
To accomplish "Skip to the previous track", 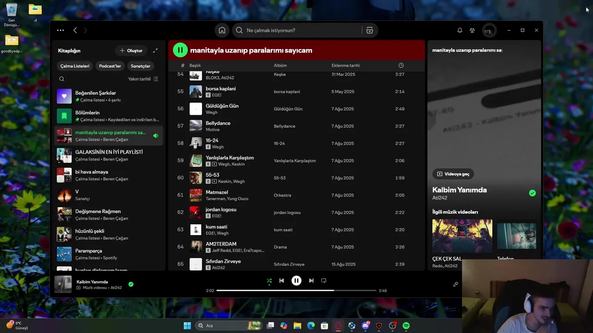I will (282, 281).
